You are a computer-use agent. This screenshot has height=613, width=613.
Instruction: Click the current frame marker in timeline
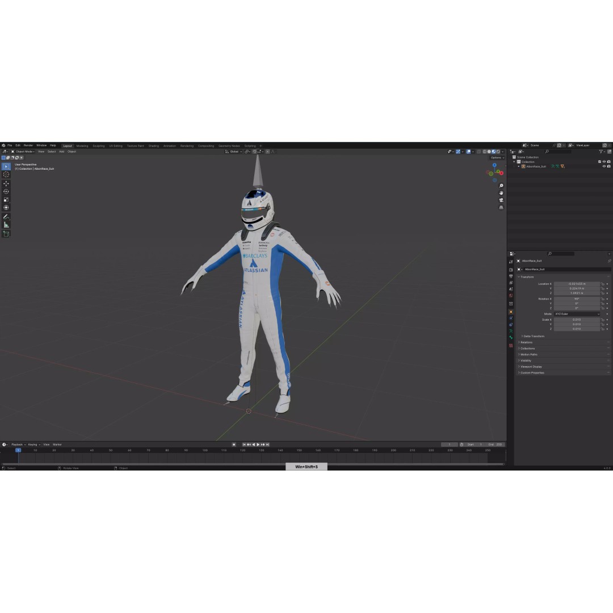point(18,450)
